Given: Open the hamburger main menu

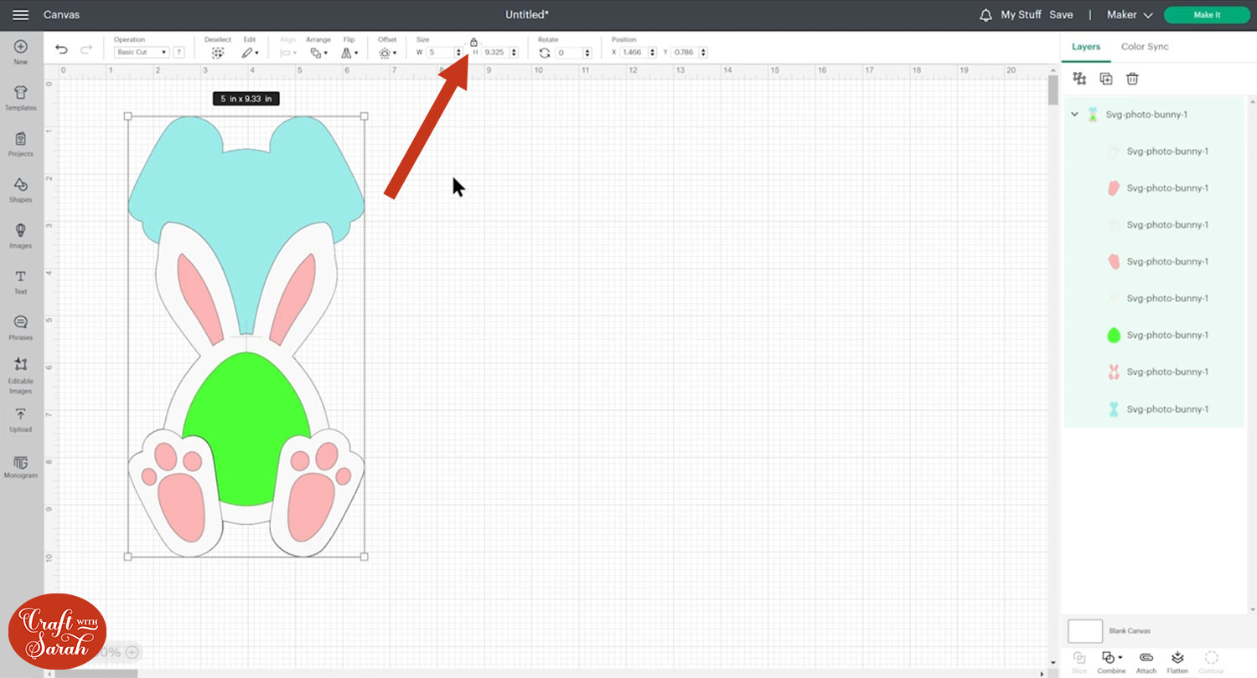Looking at the screenshot, I should [21, 15].
